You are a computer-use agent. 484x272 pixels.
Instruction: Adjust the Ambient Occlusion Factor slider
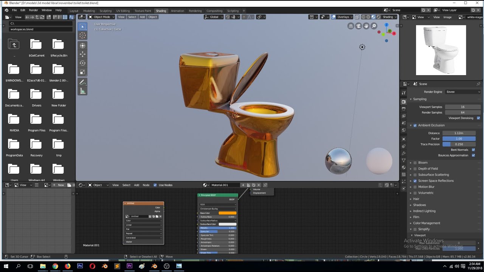click(x=459, y=139)
